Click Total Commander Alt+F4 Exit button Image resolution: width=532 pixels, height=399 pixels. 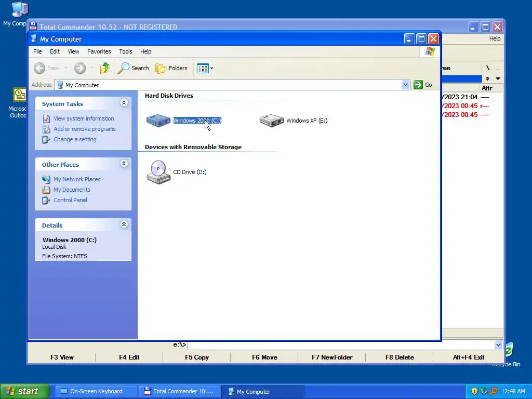click(x=468, y=357)
